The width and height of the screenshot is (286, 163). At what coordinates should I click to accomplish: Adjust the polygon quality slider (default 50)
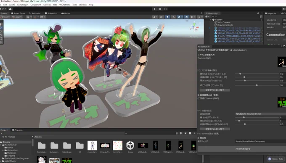pyautogui.click(x=257, y=85)
